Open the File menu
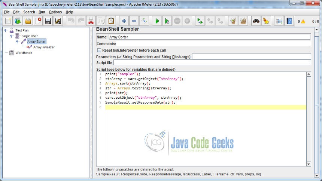This screenshot has width=322, height=181. coord(7,12)
